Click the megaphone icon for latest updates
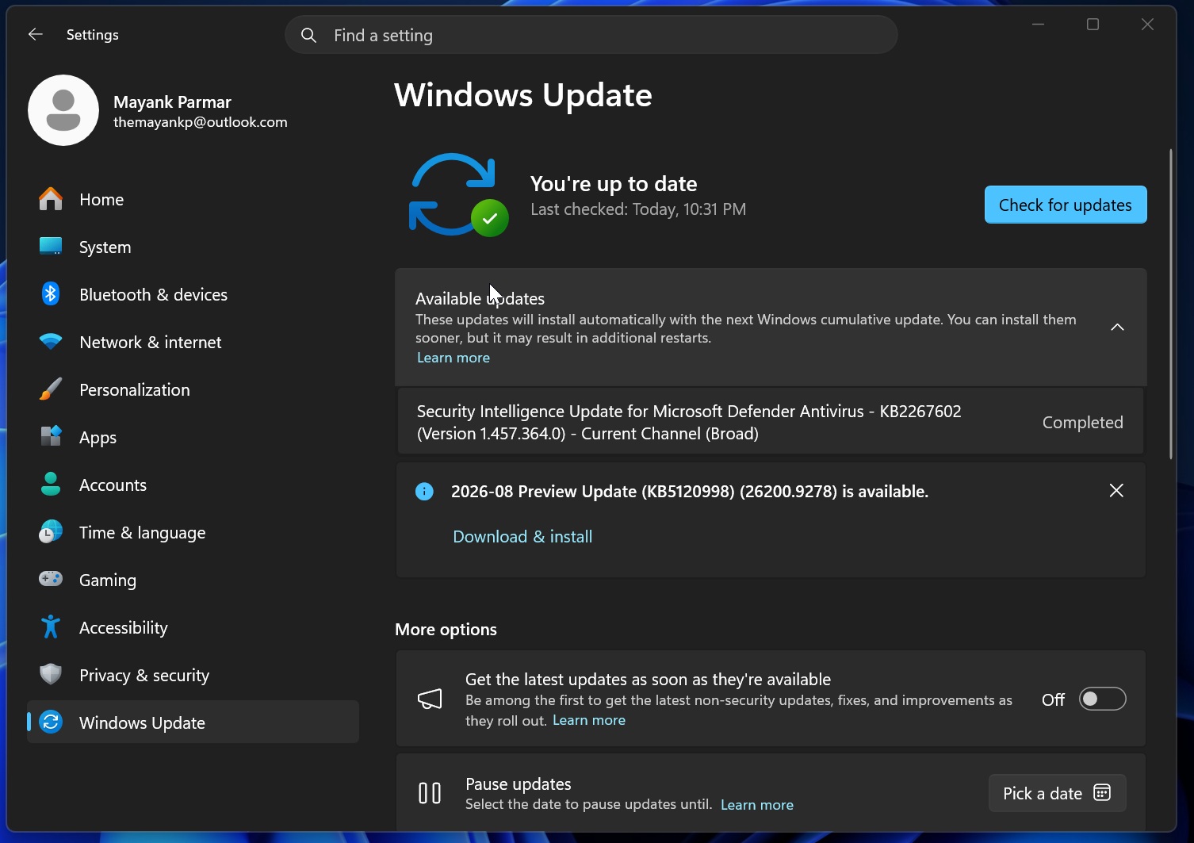This screenshot has height=843, width=1194. pyautogui.click(x=430, y=699)
